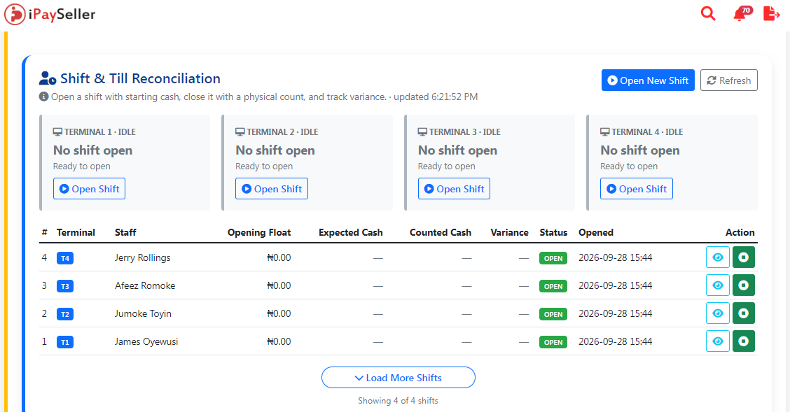Click the T1 terminal badge

pos(65,342)
